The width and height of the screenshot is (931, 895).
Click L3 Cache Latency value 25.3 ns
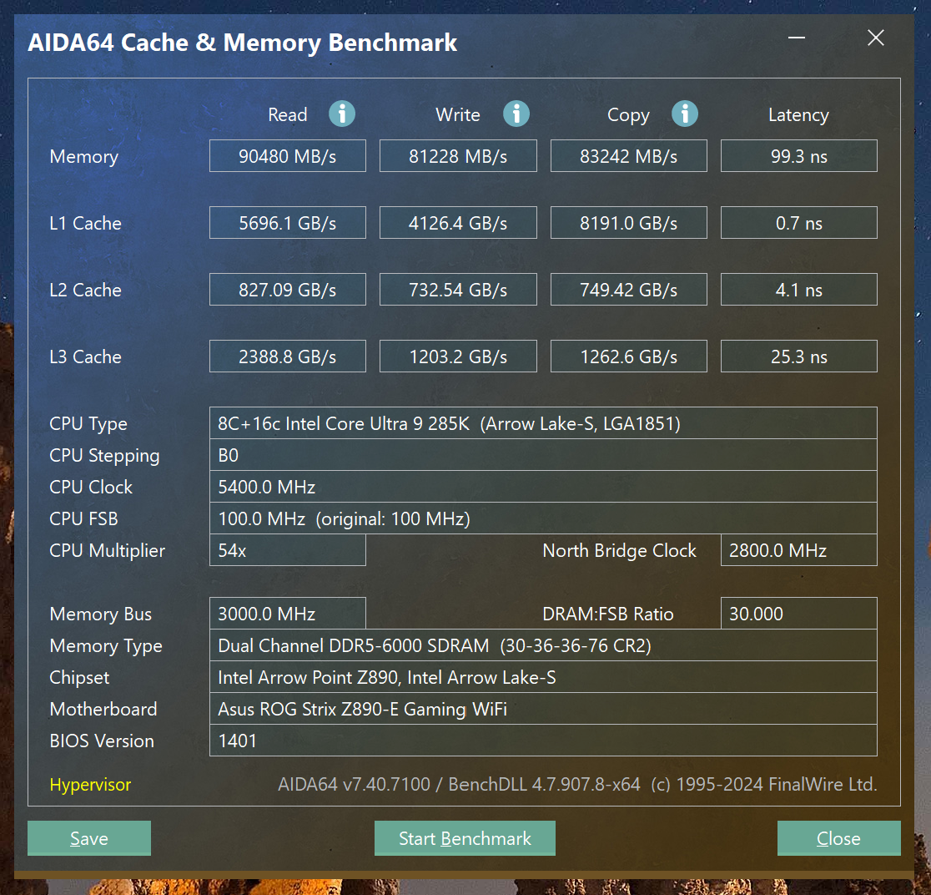click(798, 356)
